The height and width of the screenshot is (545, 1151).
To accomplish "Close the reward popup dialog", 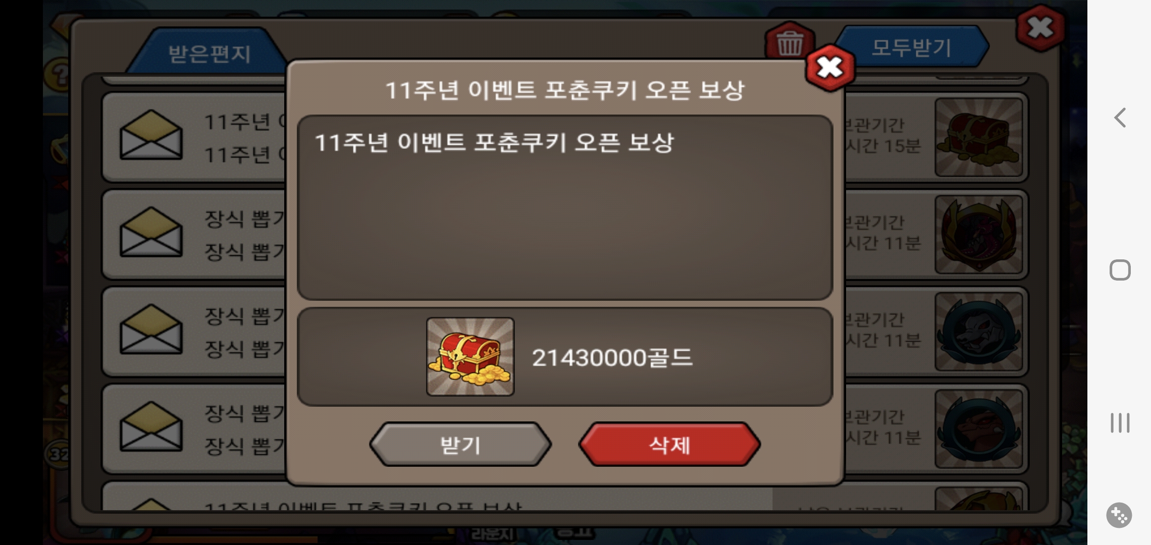I will (830, 68).
